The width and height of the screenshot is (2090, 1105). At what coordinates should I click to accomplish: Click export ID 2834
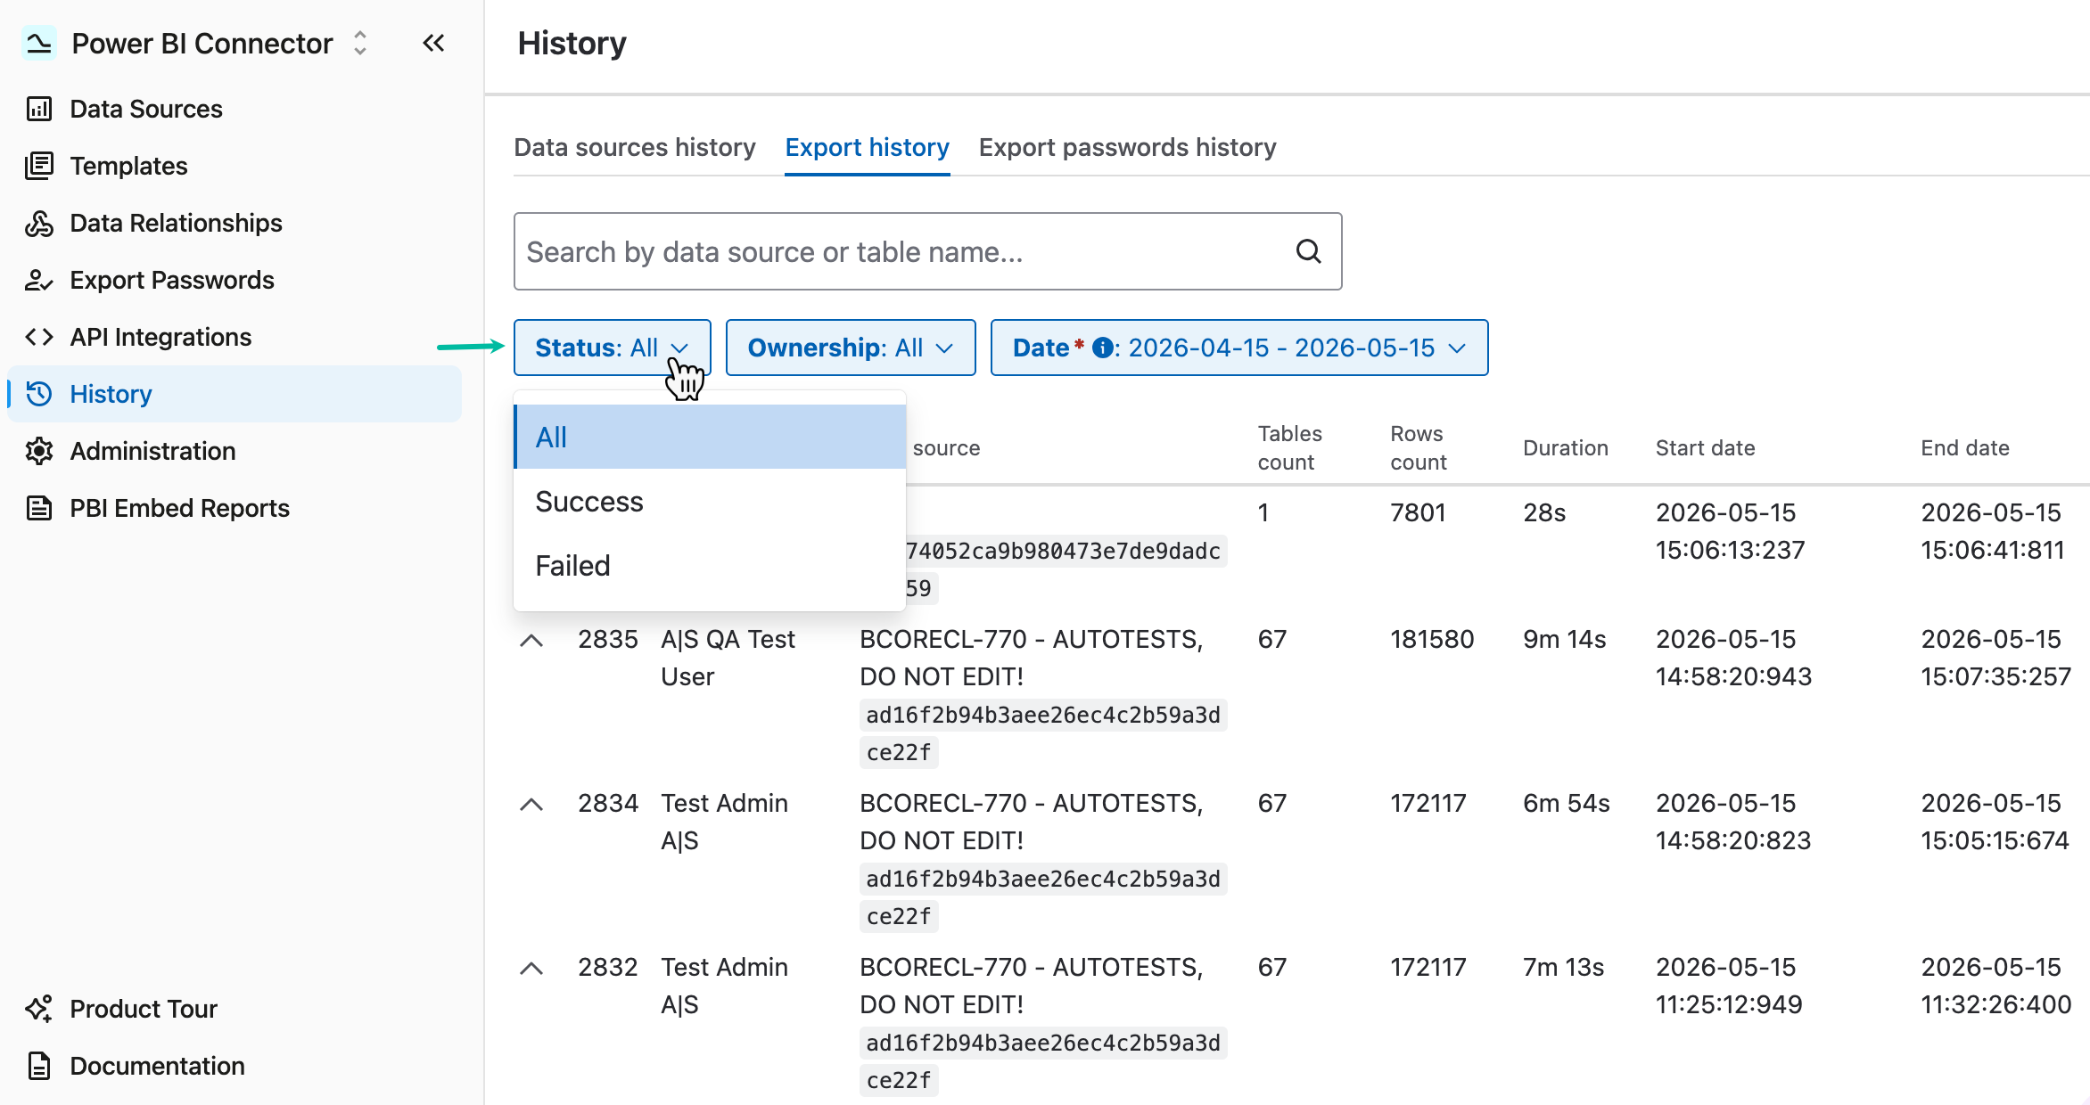point(608,803)
